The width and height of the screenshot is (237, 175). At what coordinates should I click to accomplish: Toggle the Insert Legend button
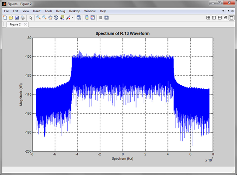click(x=93, y=17)
